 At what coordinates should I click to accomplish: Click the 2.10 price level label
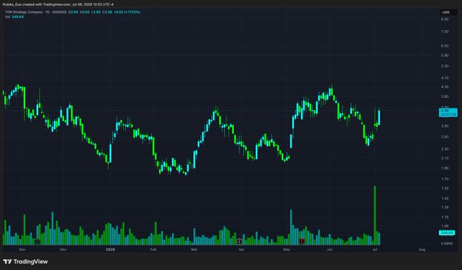[444, 158]
